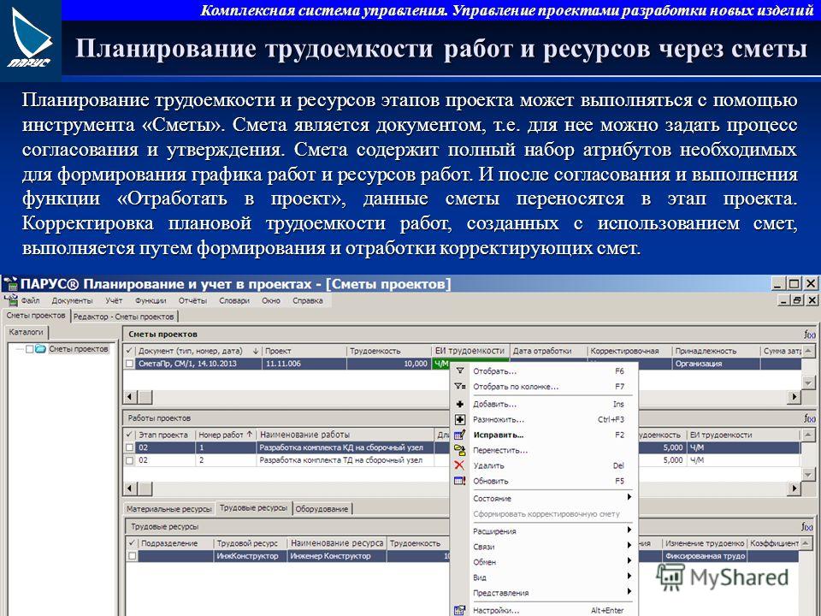Switch to Редактор - Сметы проектов tab

coord(123,317)
